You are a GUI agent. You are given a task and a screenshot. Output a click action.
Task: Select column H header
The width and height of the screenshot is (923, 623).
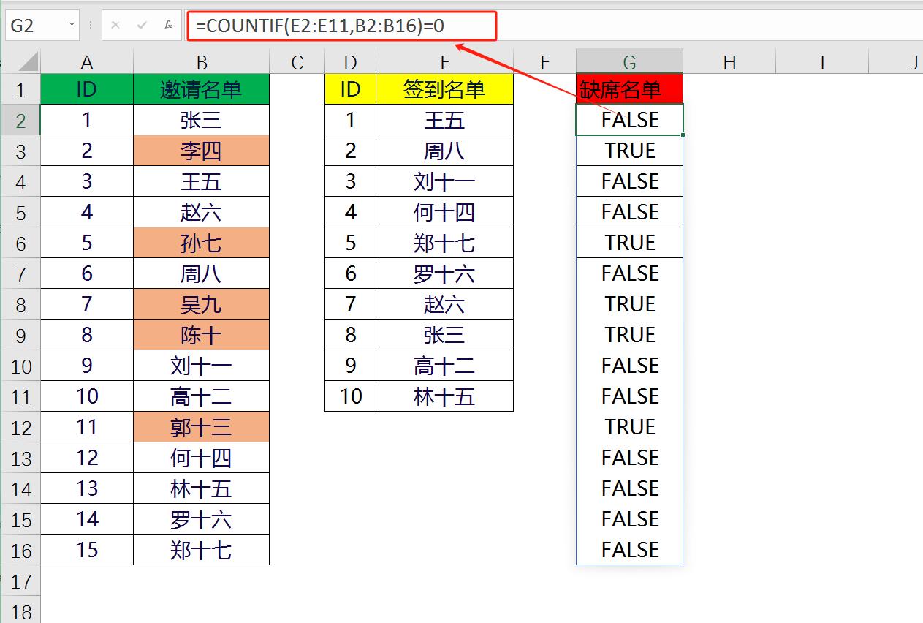729,63
